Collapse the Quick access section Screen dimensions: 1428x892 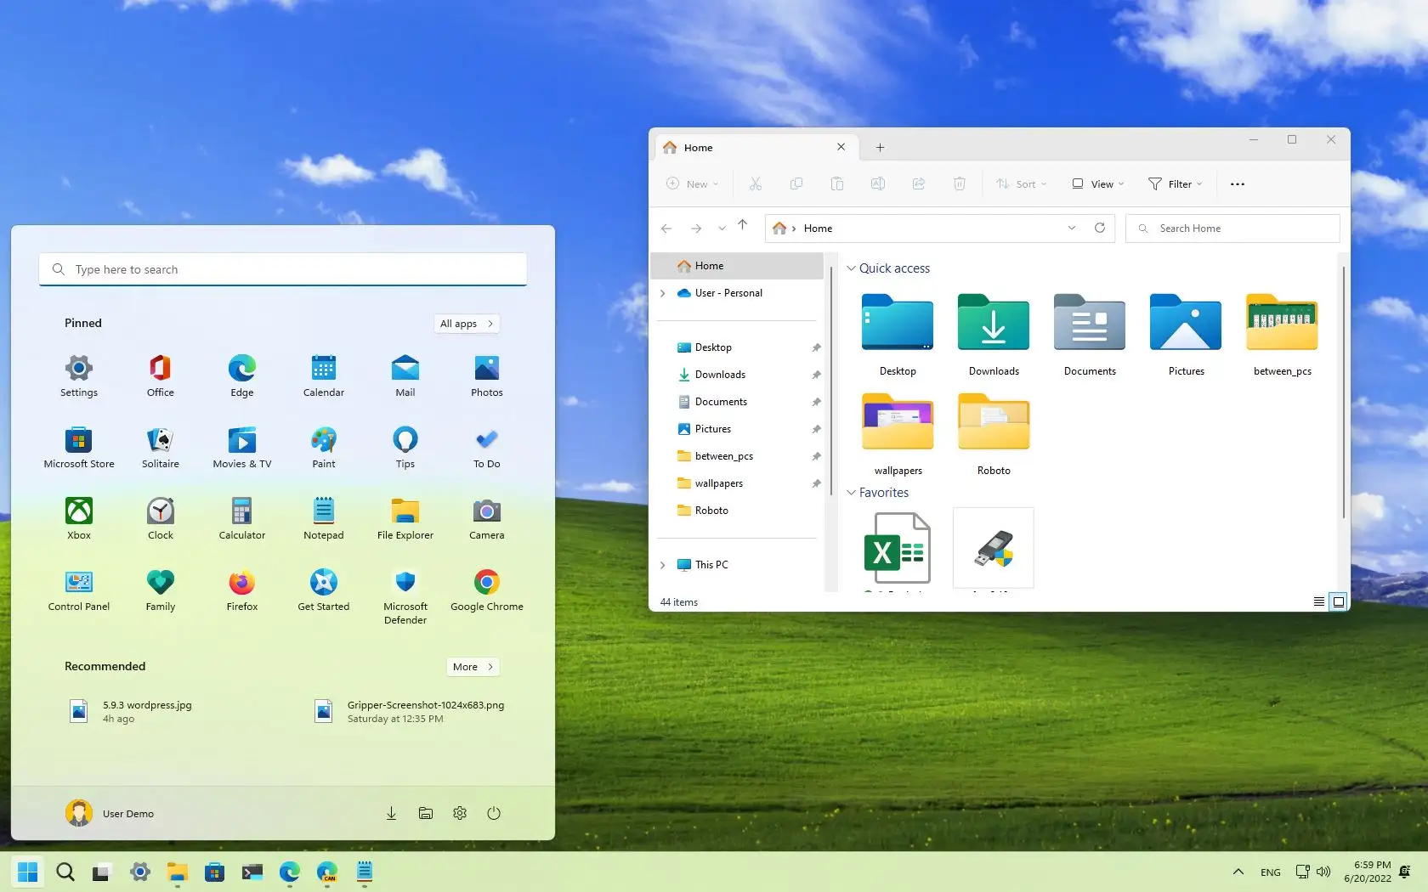pos(851,268)
